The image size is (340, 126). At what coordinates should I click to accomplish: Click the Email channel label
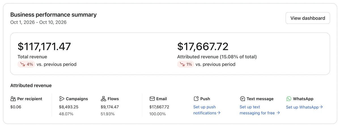pos(161,99)
